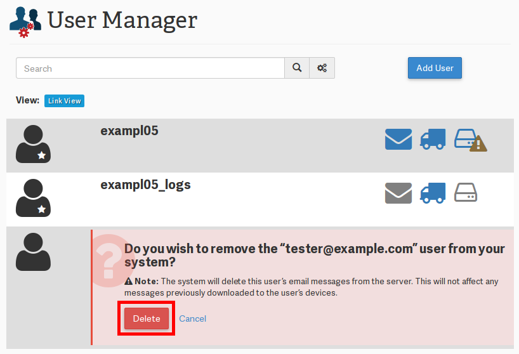Click the exampl05 user avatar icon
519x354 pixels.
point(33,144)
